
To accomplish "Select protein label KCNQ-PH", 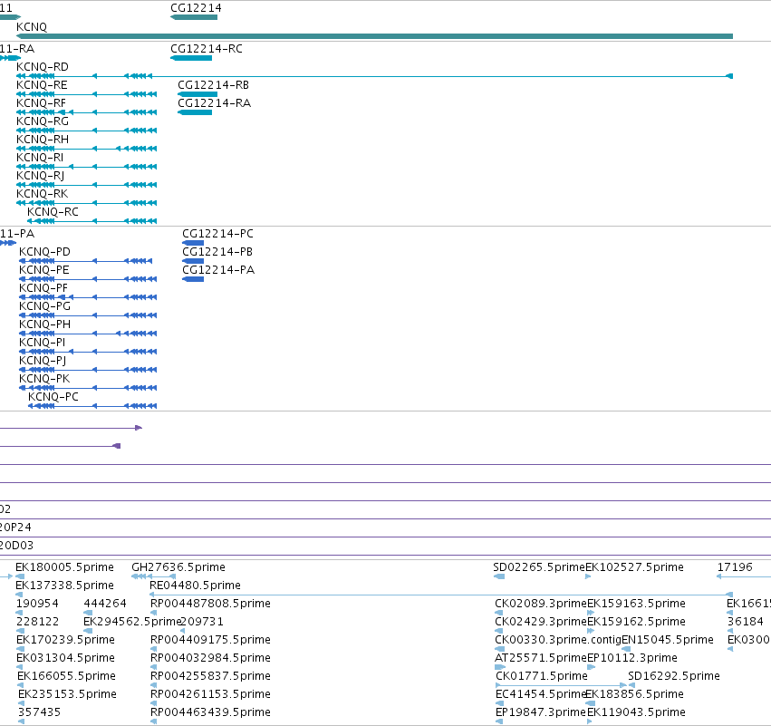I will [x=44, y=324].
